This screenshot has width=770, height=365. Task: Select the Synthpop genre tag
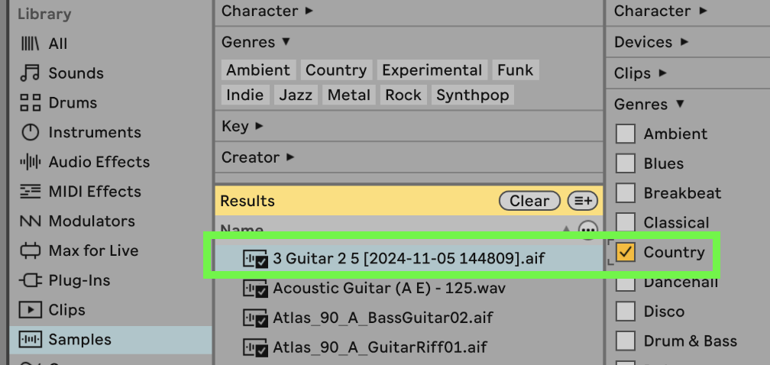coord(471,95)
